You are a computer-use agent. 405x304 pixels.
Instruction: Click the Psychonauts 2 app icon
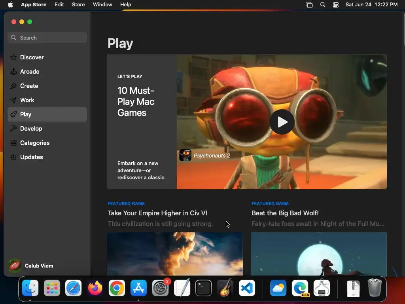click(x=185, y=155)
